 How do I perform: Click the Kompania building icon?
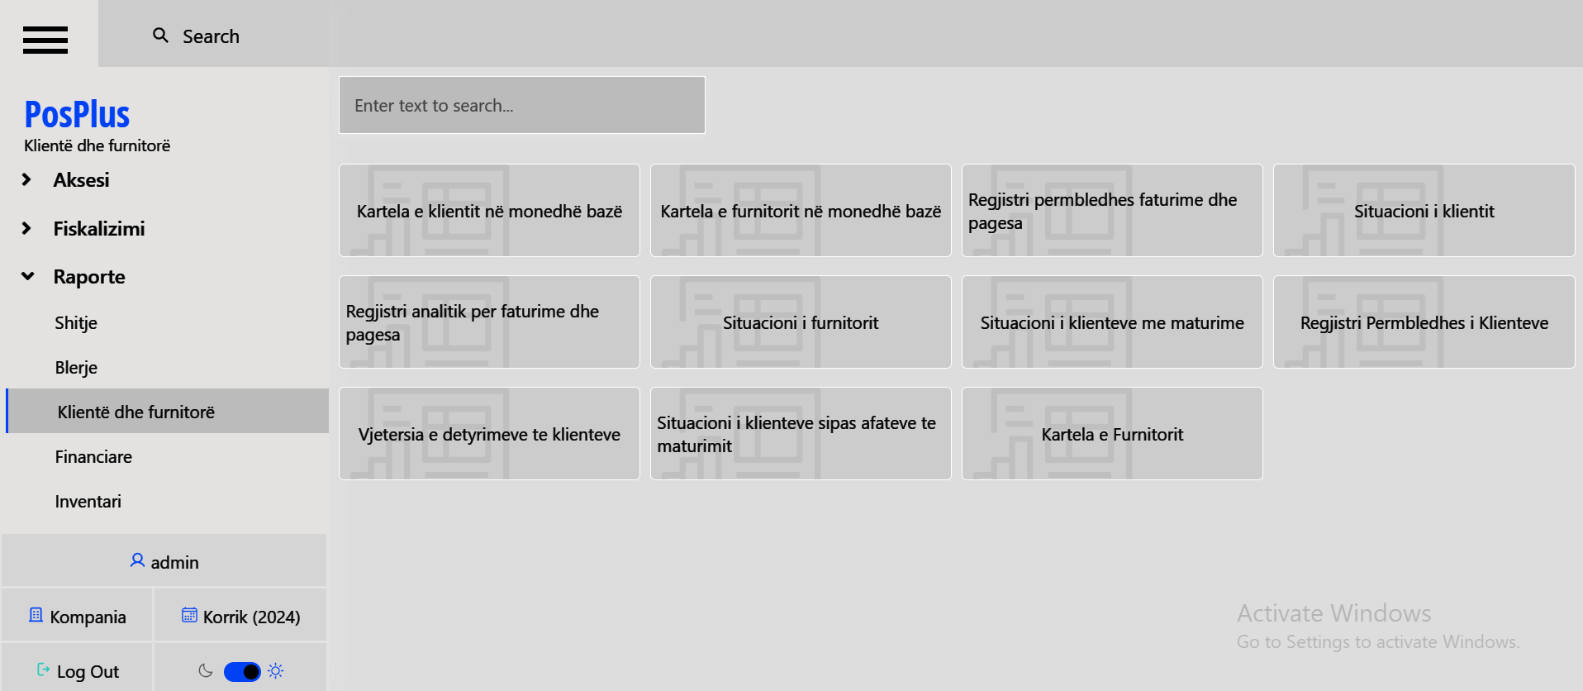36,615
